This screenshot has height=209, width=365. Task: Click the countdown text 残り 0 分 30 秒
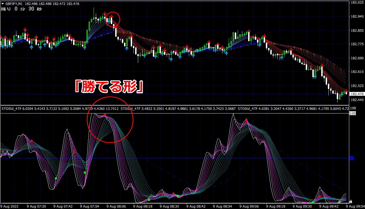click(21, 9)
